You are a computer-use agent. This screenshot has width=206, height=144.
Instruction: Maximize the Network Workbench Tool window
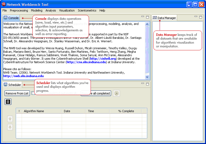point(195,5)
